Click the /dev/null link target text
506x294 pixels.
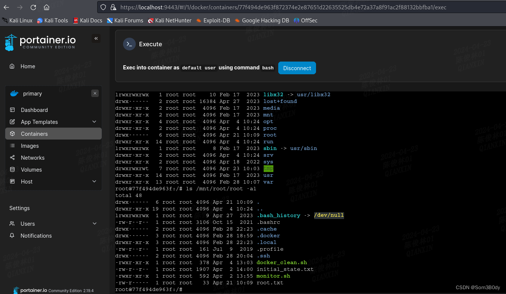pyautogui.click(x=329, y=215)
